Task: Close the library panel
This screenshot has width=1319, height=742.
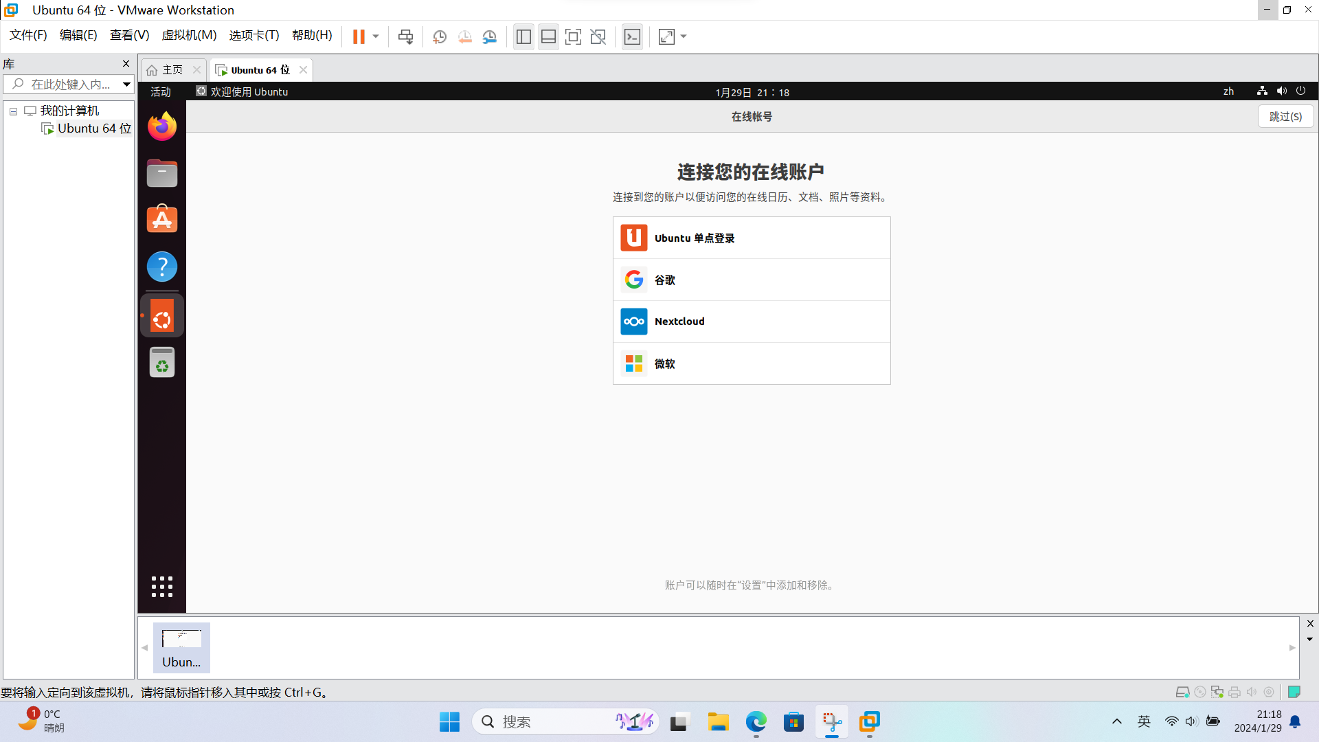Action: tap(126, 64)
